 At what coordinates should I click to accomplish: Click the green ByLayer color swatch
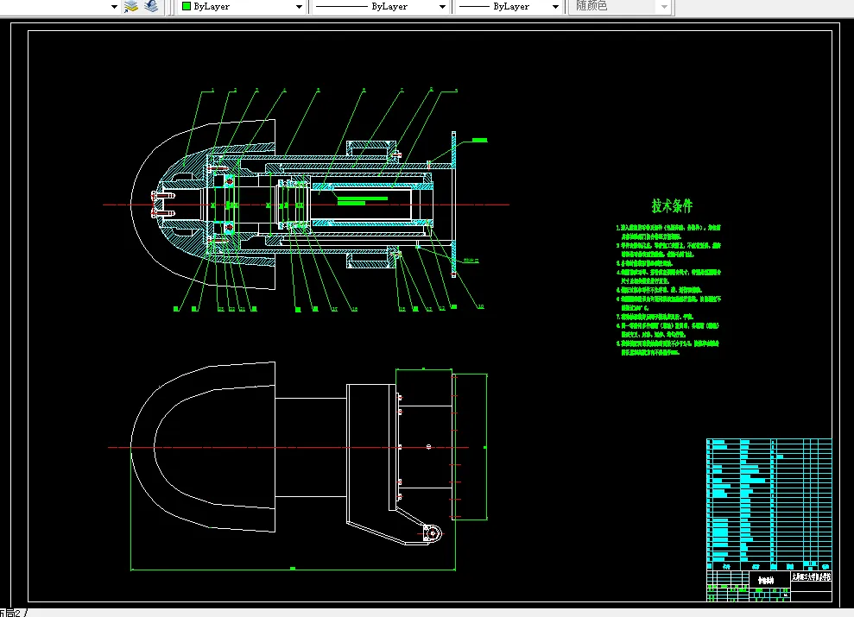point(185,6)
